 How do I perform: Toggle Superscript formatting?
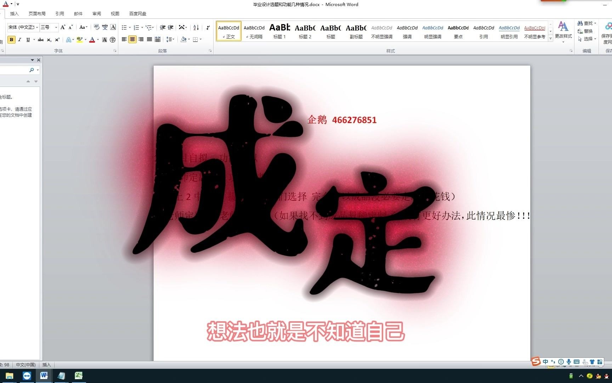[x=57, y=40]
